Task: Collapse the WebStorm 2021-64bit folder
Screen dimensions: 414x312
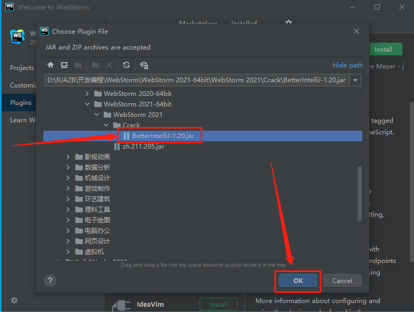Action: tap(87, 104)
